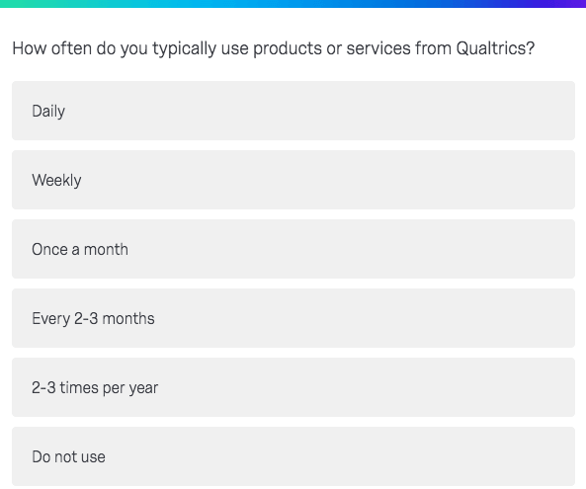586x489 pixels.
Task: Click the 2-3 times per year label
Action: (x=95, y=388)
